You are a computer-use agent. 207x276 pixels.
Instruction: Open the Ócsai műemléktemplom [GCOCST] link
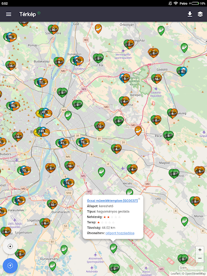point(112,201)
